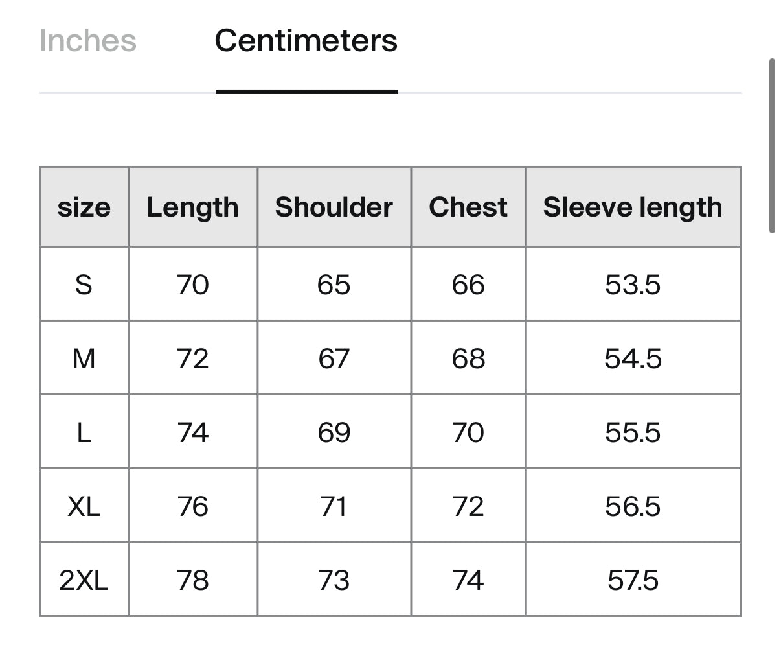Click the Chest column header
Screen dimensions: 781x645
click(468, 207)
